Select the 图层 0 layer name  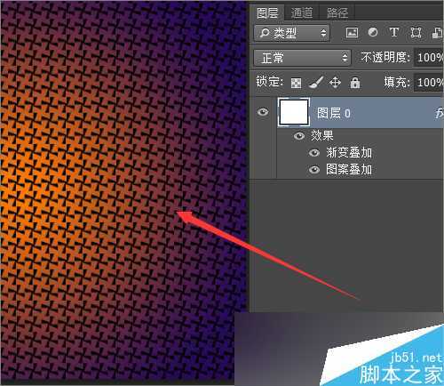pyautogui.click(x=334, y=113)
